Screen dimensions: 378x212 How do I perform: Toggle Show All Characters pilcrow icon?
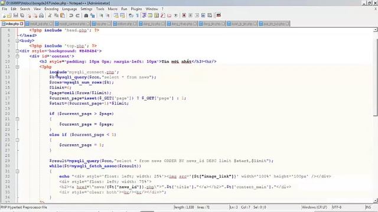click(137, 16)
